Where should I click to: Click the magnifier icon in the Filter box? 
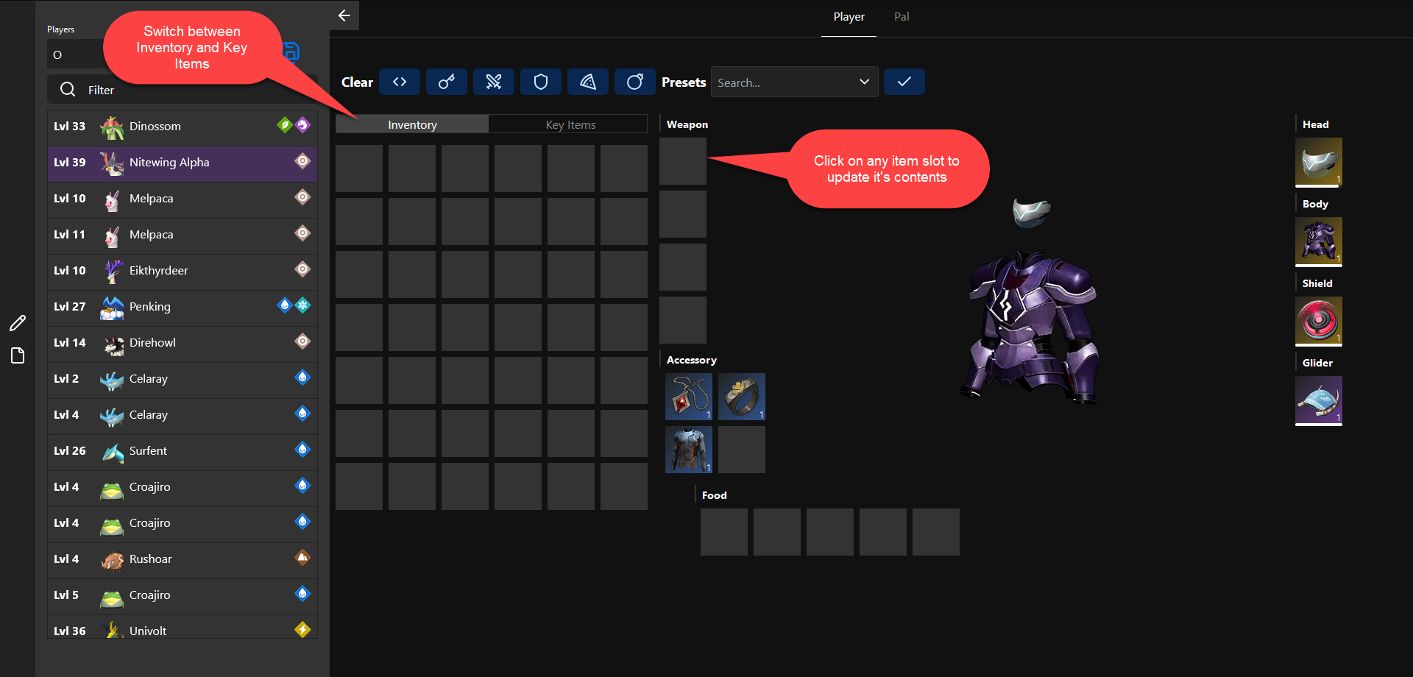click(x=68, y=90)
